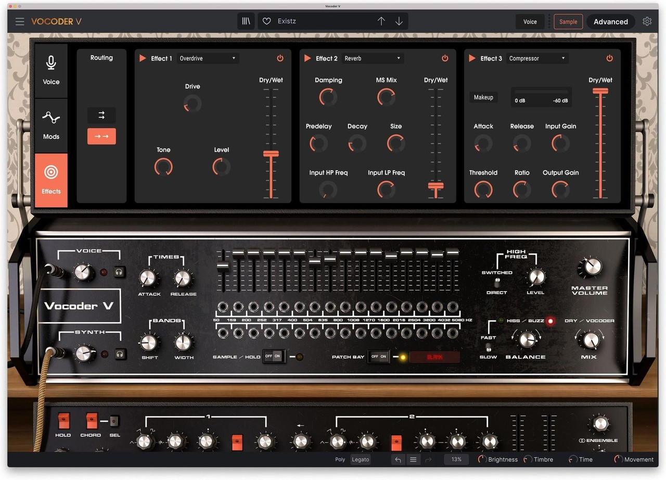Click the High Freq Level knob
Screen dimensions: 666x480
[536, 276]
